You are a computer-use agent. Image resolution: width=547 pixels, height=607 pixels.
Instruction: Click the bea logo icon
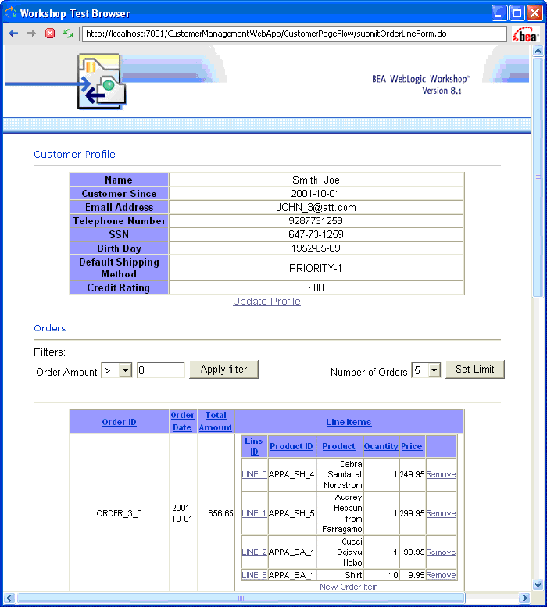(525, 34)
